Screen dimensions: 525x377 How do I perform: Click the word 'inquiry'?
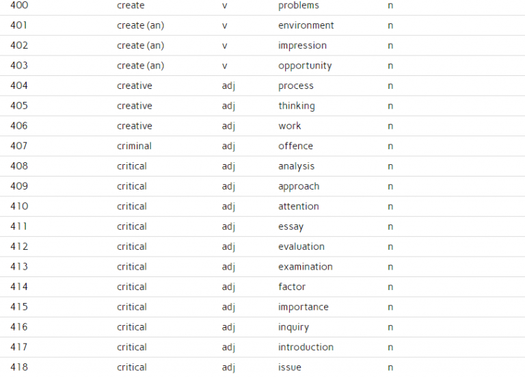[x=293, y=327]
